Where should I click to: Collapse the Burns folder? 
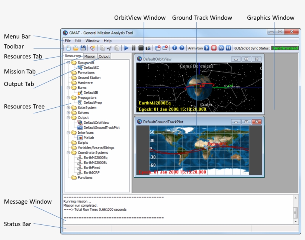click(x=68, y=88)
